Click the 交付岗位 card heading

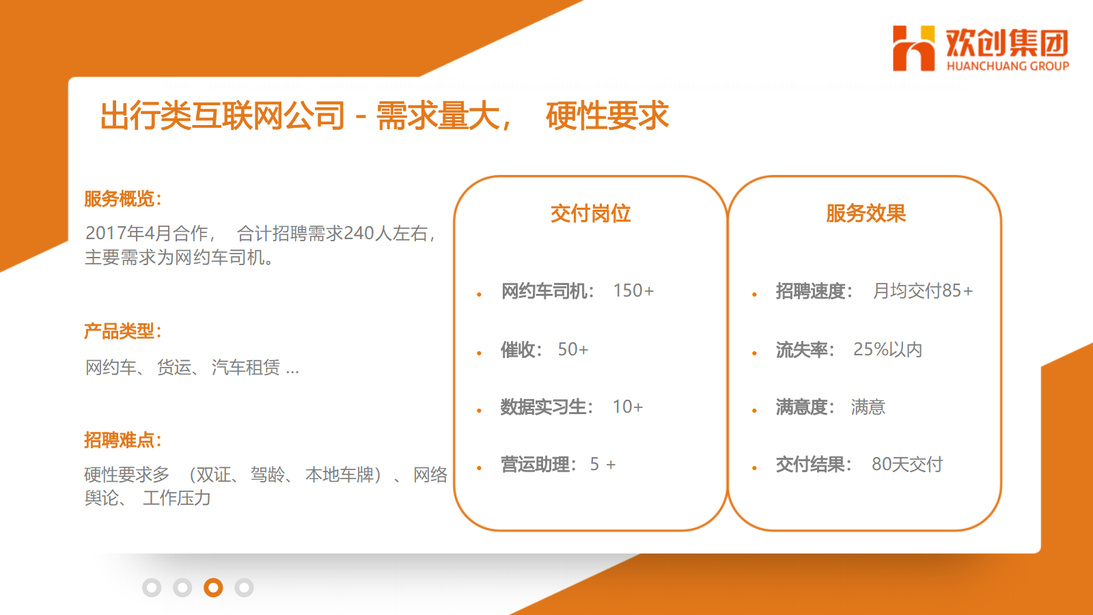click(590, 214)
